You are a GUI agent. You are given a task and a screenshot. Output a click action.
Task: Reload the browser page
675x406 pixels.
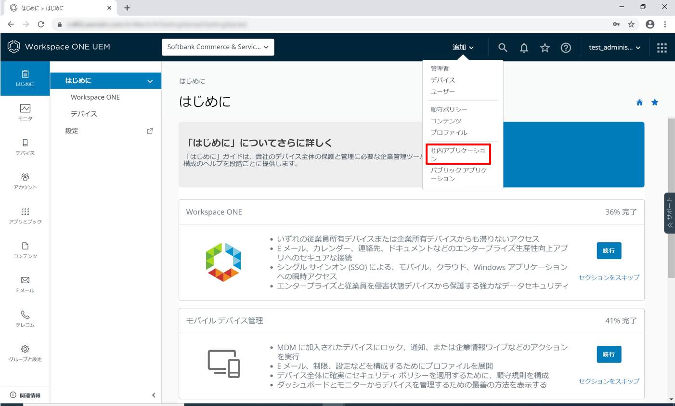(41, 24)
